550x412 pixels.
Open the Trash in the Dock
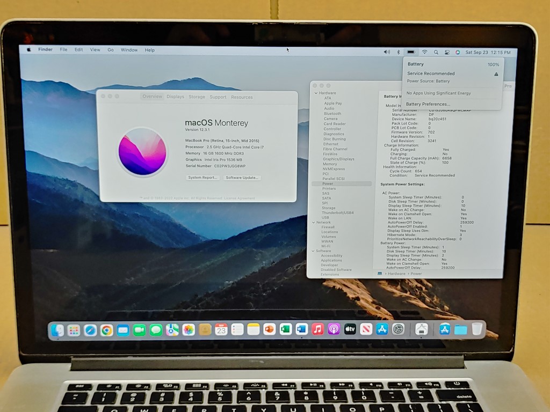477,329
